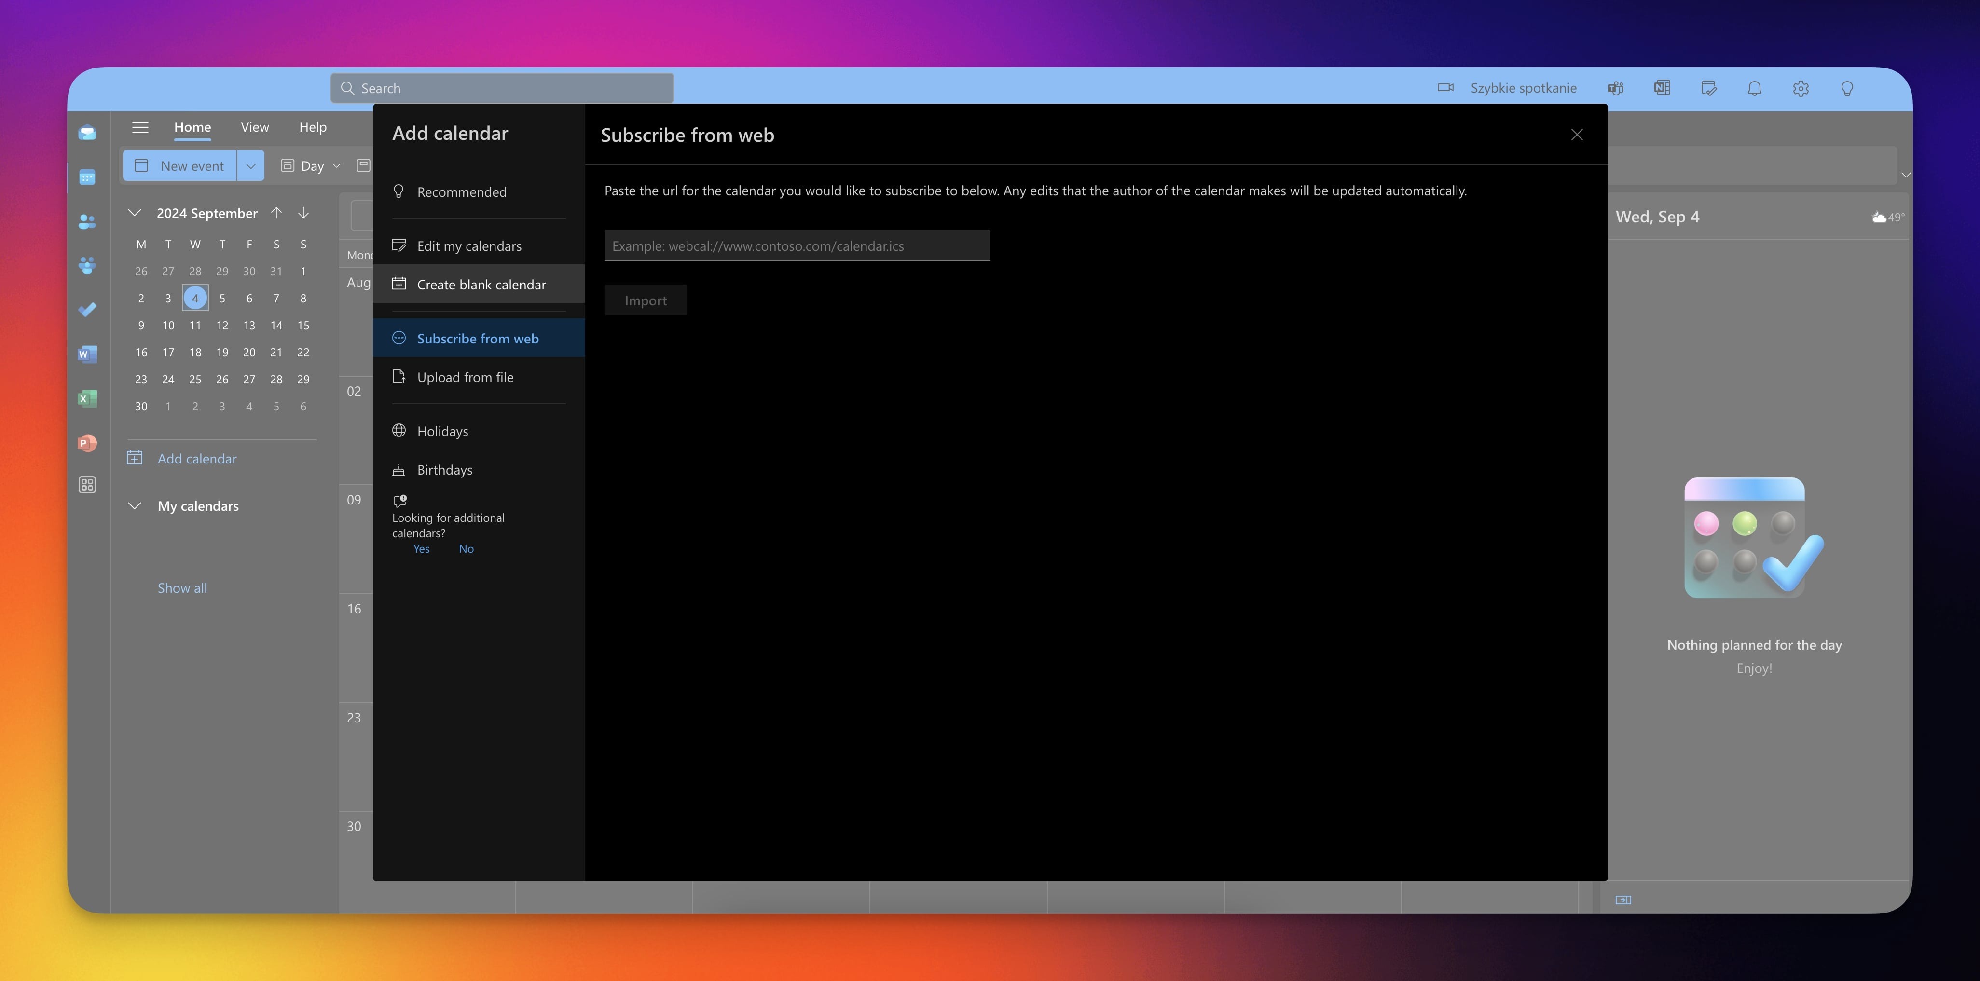
Task: Click Yes for additional calendars
Action: point(421,548)
